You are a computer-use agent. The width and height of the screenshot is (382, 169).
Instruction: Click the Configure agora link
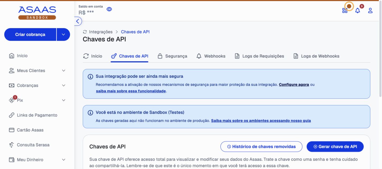294,84
